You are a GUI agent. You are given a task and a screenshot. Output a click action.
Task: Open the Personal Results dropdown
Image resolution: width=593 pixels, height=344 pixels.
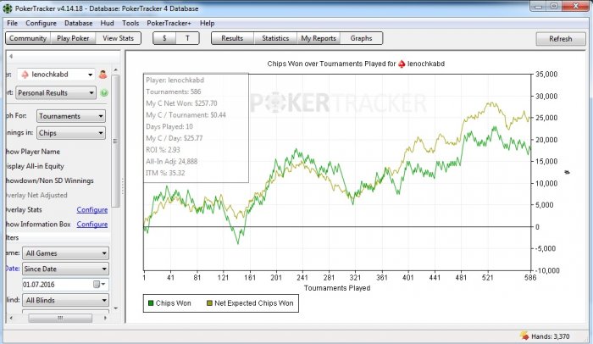[56, 92]
